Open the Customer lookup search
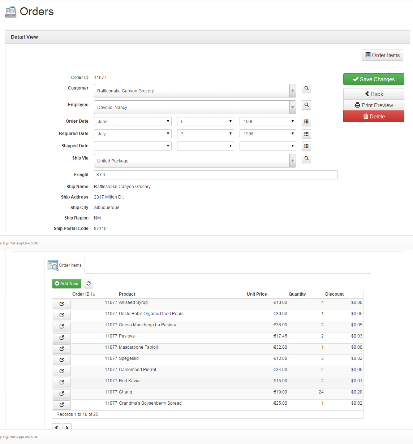This screenshot has width=413, height=444. 306,88
